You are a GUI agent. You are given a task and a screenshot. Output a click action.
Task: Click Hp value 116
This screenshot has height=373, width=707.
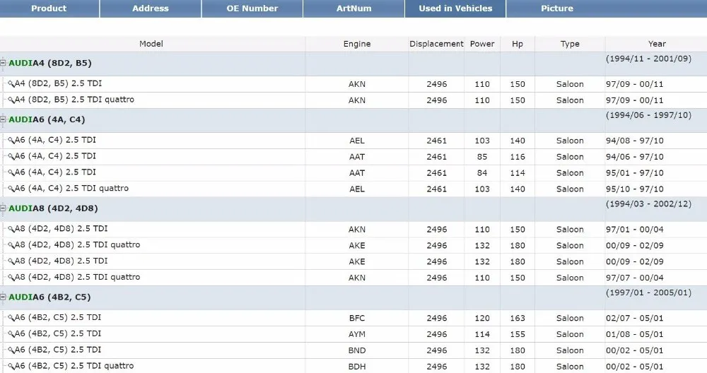point(518,157)
